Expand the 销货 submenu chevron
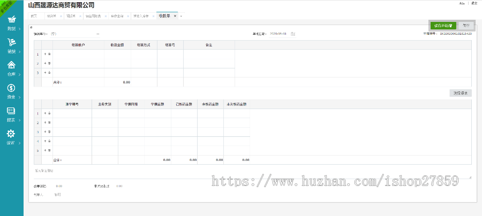Screen dimensions: 482x216 [x=20, y=51]
